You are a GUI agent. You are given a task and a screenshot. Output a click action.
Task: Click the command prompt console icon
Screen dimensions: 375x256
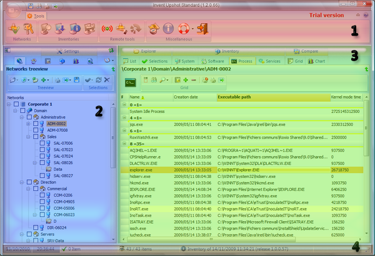[x=131, y=82]
